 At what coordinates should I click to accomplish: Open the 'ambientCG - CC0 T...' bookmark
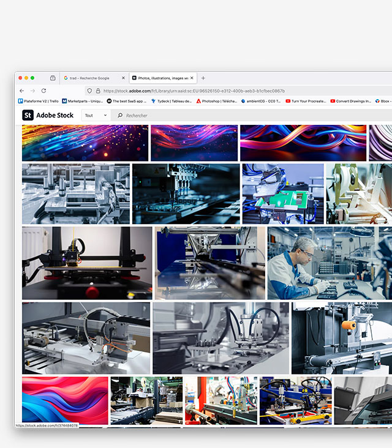[x=261, y=101]
